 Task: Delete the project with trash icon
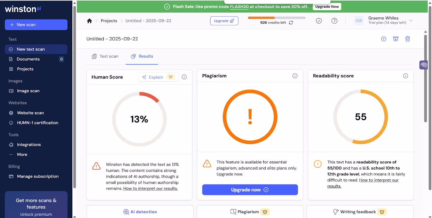[x=408, y=39]
